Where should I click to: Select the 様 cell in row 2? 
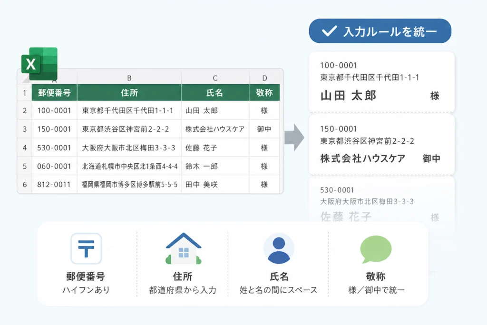click(x=264, y=110)
